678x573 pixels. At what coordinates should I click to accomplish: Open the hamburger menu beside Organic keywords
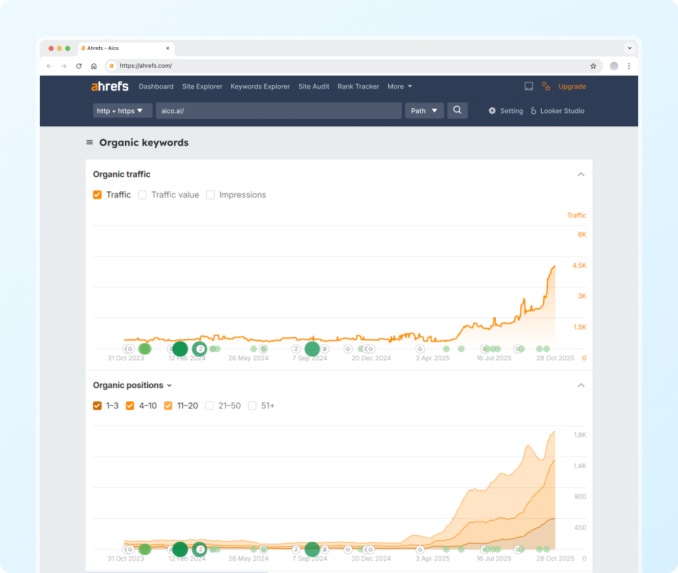pyautogui.click(x=90, y=143)
